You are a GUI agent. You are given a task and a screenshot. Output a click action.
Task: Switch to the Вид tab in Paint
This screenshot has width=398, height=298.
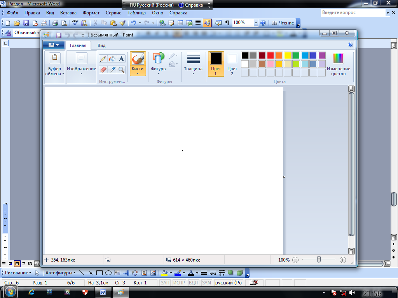(x=101, y=46)
